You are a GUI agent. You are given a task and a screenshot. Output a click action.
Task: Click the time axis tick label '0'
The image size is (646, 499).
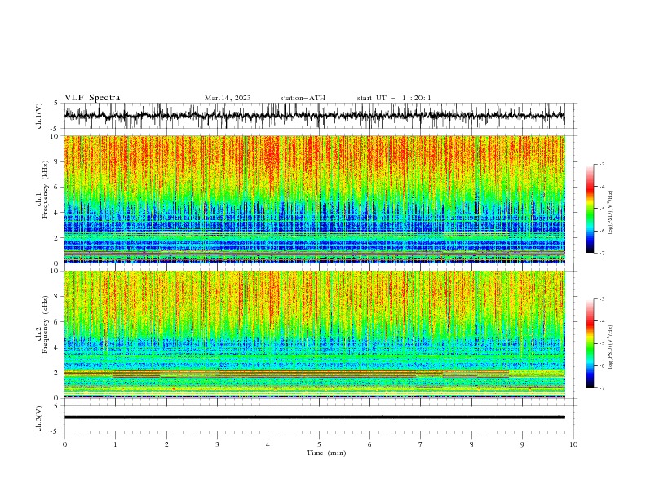click(64, 444)
